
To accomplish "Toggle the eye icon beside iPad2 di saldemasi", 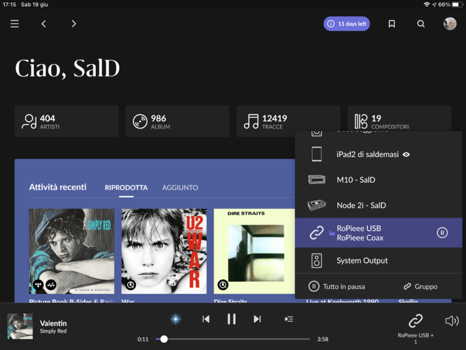I will click(407, 155).
